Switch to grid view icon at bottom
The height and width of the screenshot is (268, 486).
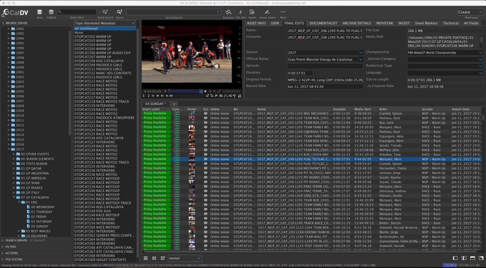(x=153, y=258)
